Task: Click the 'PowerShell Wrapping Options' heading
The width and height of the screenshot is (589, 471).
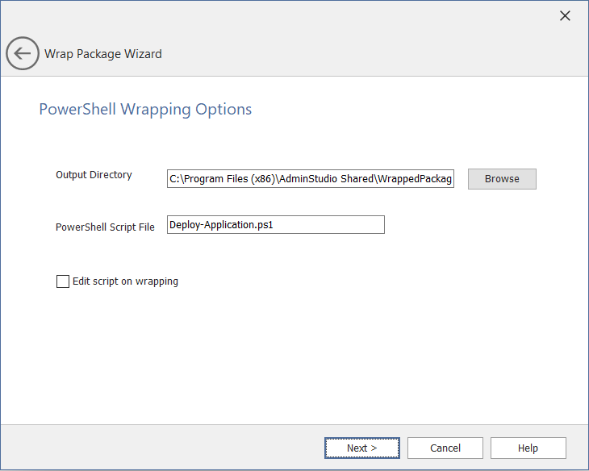Action: (x=145, y=110)
